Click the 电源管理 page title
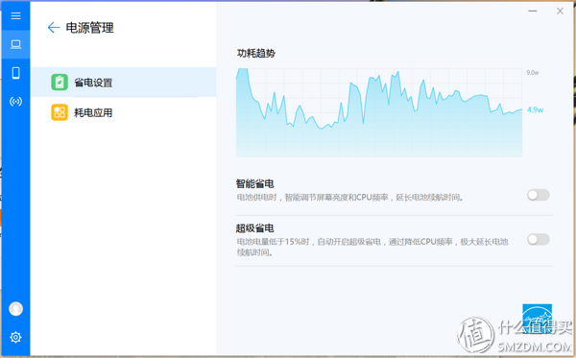Screen dimensions: 576x358 pos(89,28)
